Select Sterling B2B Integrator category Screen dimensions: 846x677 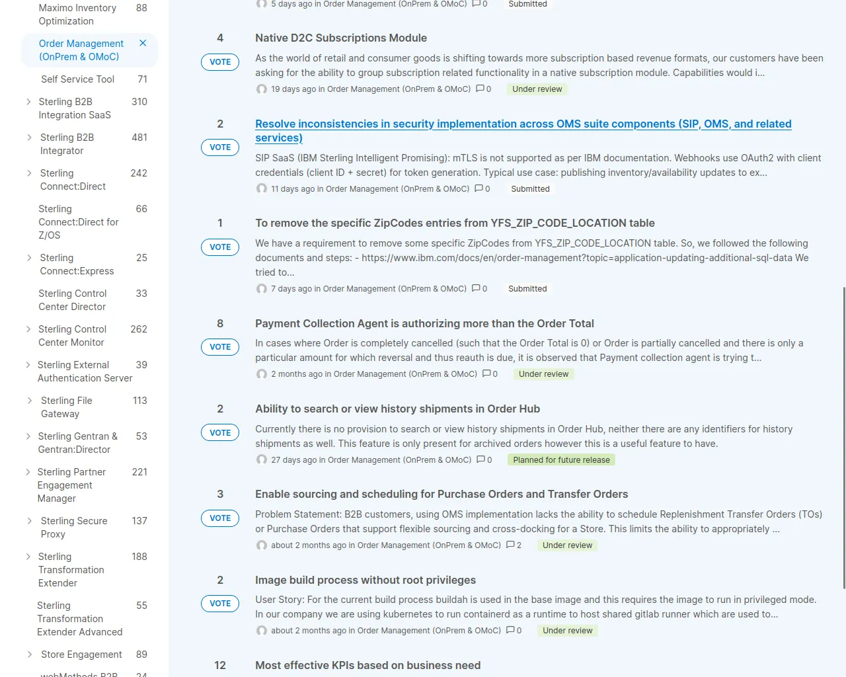tap(67, 144)
